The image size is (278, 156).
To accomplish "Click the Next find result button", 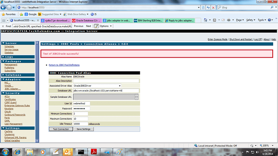I will point(89,26).
